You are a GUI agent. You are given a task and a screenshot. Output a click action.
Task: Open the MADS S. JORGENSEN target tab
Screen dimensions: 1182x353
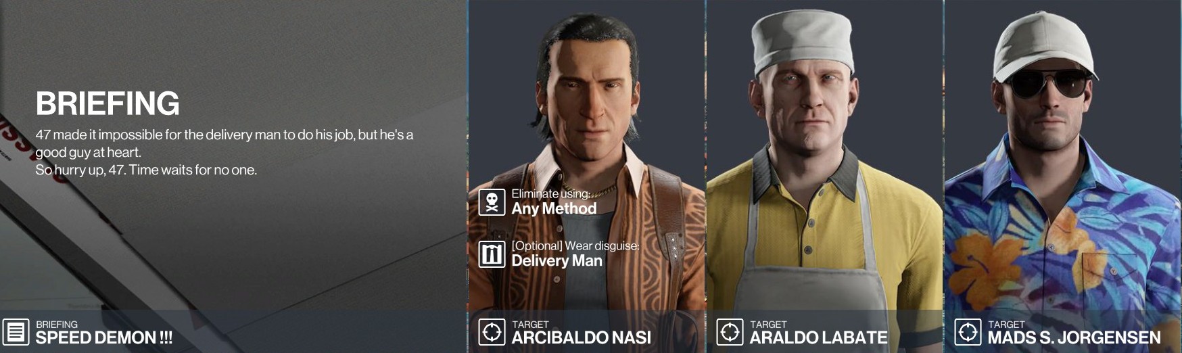click(x=1063, y=332)
